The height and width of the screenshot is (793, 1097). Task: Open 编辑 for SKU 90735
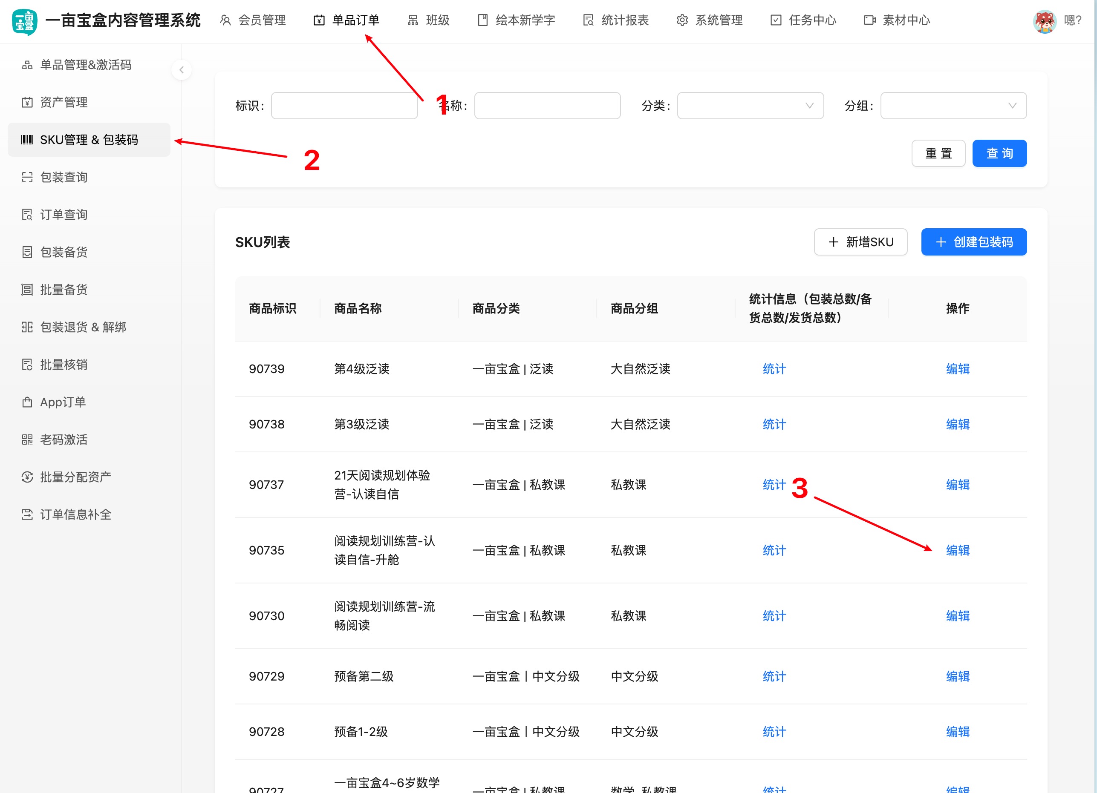pyautogui.click(x=957, y=550)
